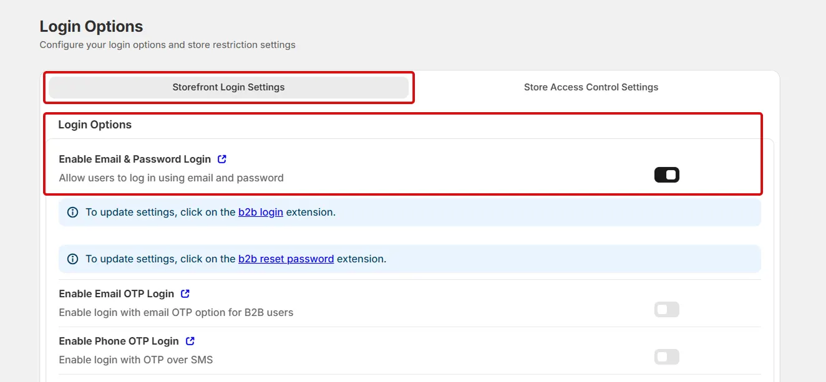The width and height of the screenshot is (826, 382).
Task: Click 'Configure your login options' subtitle text
Action: pos(167,45)
